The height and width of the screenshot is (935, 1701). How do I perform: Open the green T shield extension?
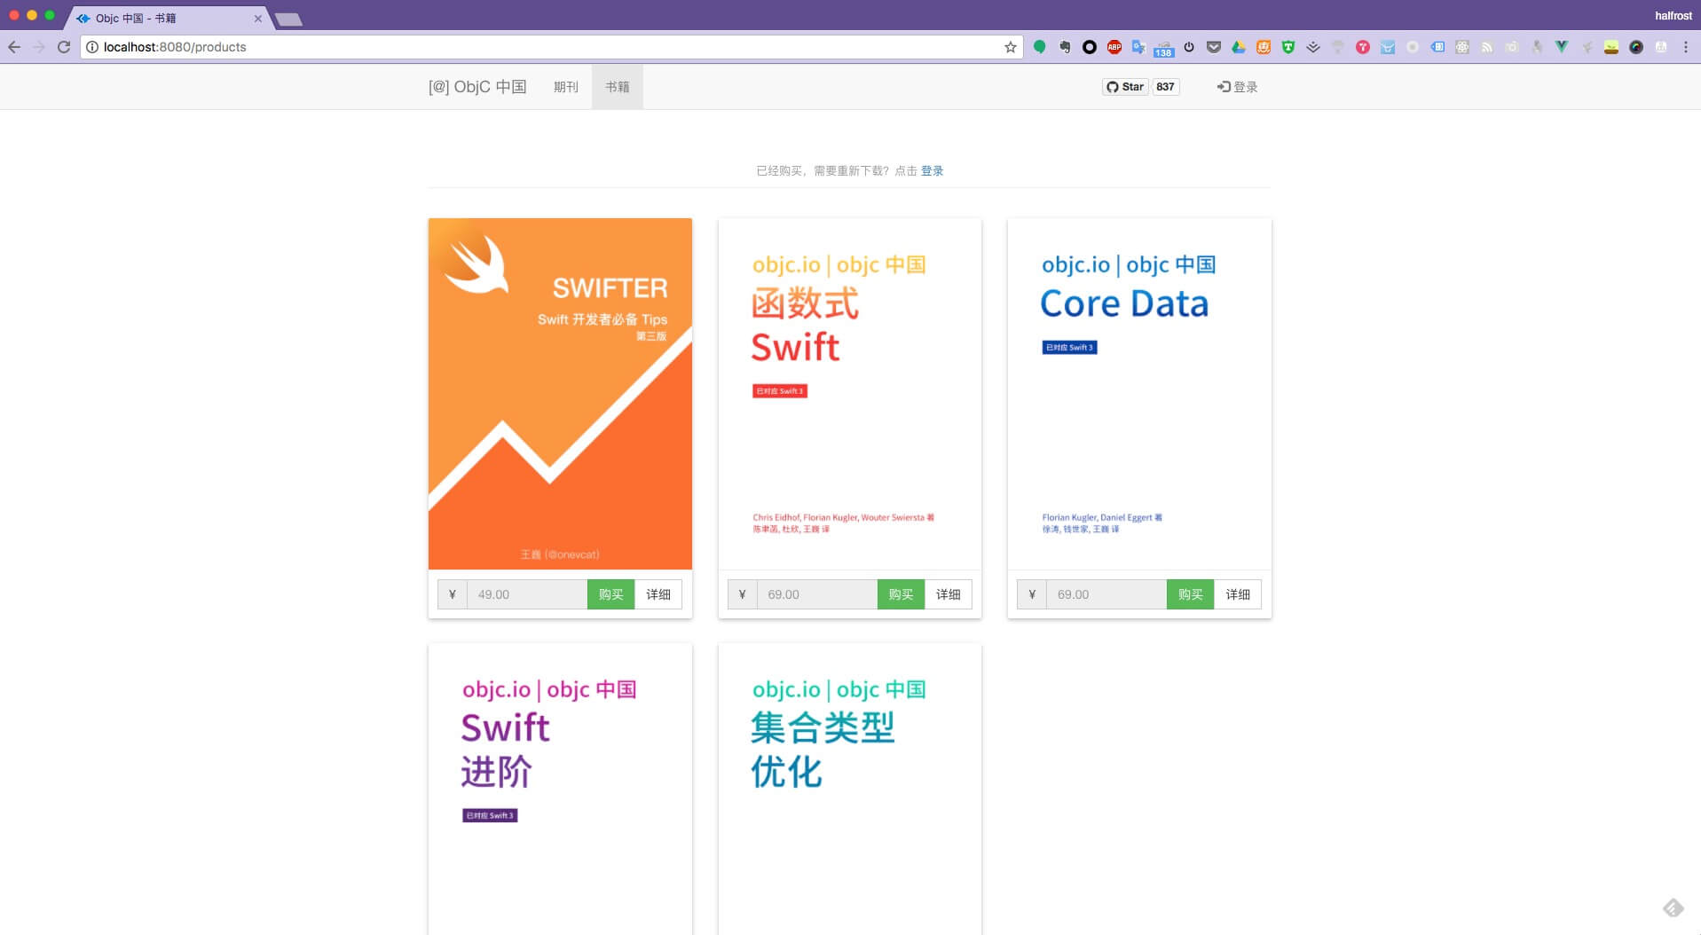[x=1288, y=47]
